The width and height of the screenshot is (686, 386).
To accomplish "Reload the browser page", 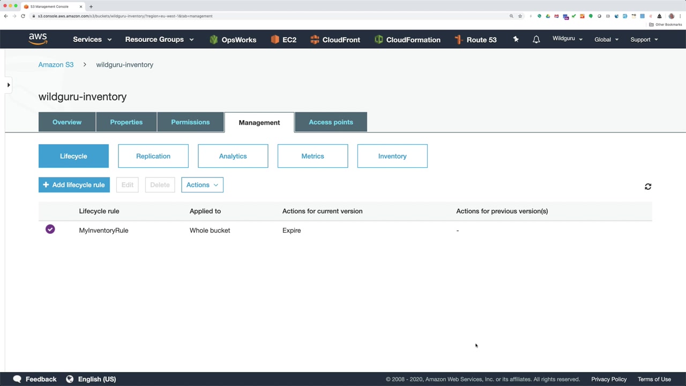I will pyautogui.click(x=23, y=16).
